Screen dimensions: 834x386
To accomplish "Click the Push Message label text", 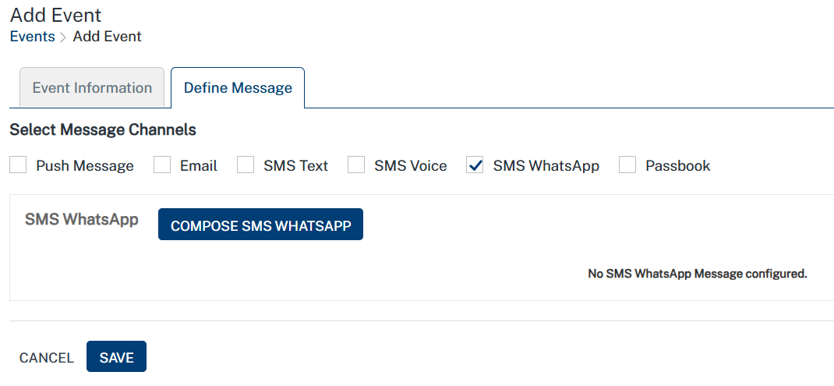I will 85,166.
